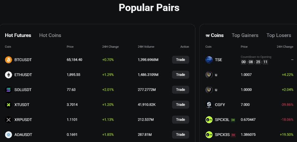
Task: Click the Bitcoin coin icon
Action: point(8,60)
